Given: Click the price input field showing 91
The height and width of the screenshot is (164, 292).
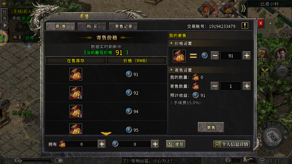Looking at the screenshot, I should pyautogui.click(x=231, y=56).
